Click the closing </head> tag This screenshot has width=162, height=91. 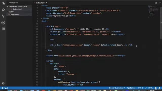[45, 18]
